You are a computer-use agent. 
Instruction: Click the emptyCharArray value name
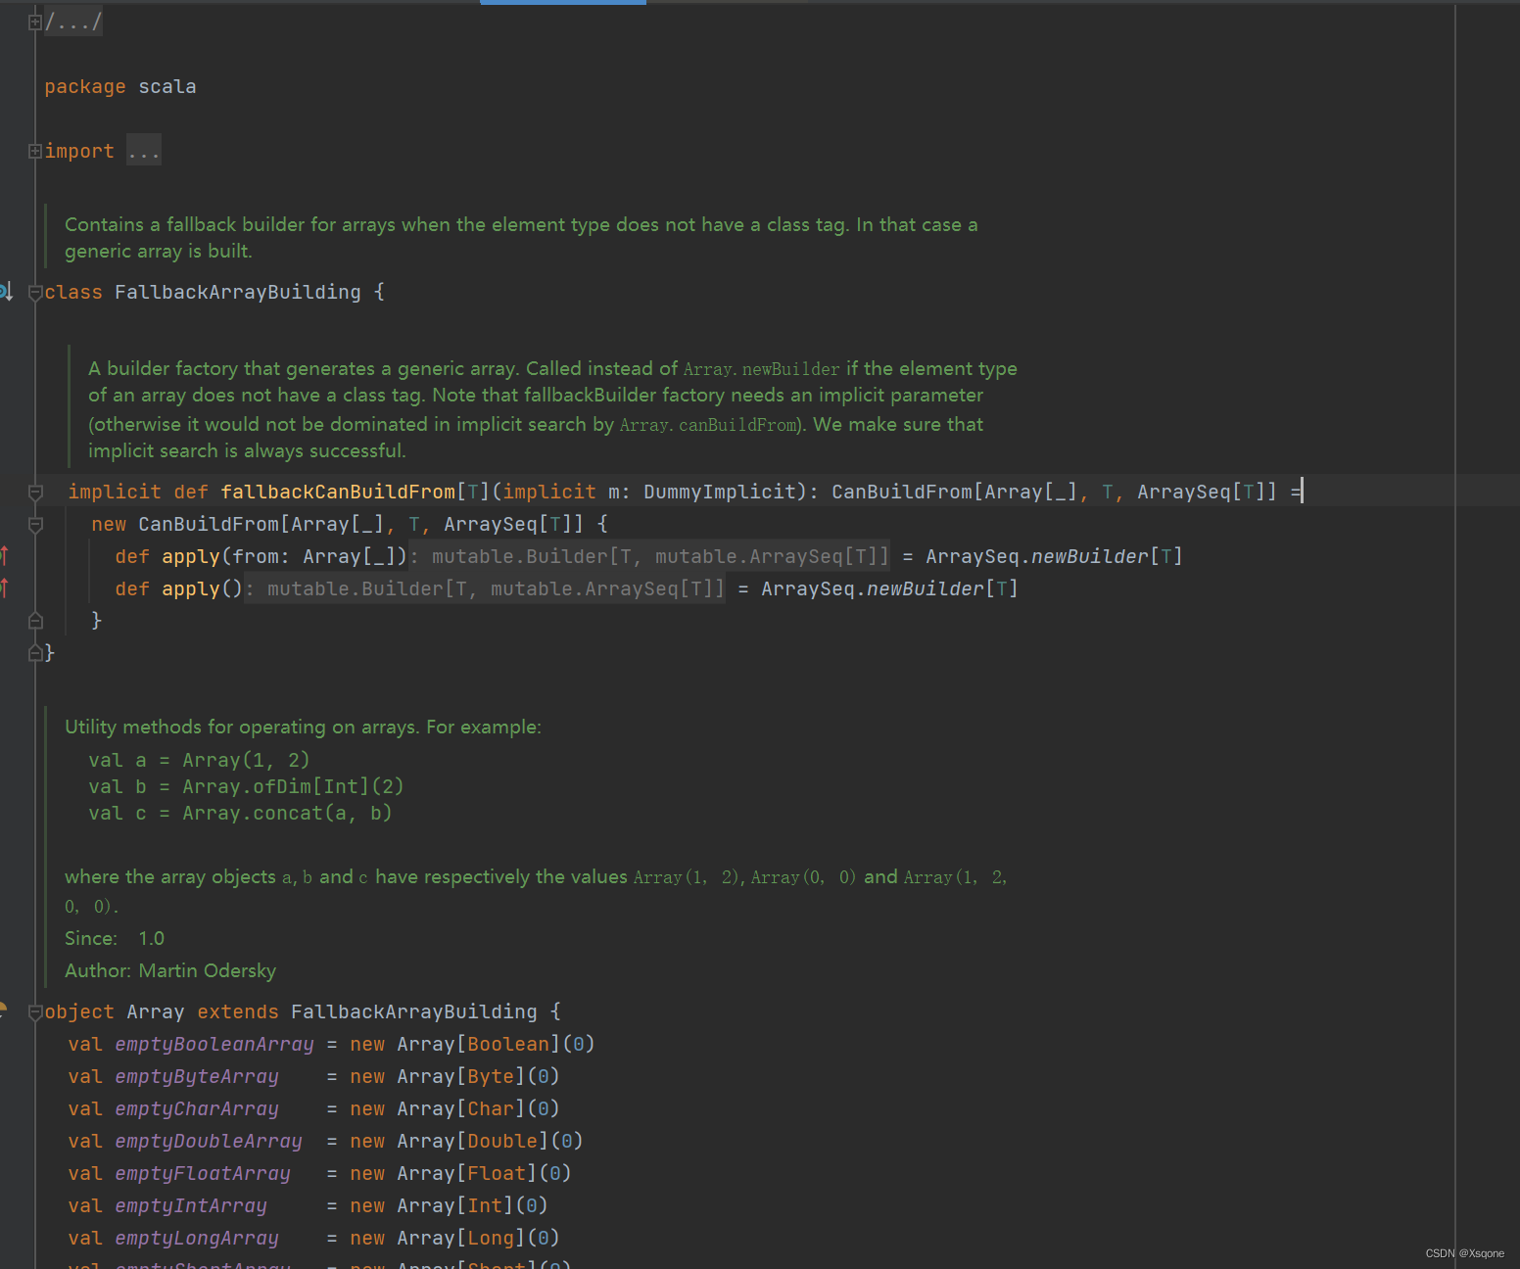197,1109
